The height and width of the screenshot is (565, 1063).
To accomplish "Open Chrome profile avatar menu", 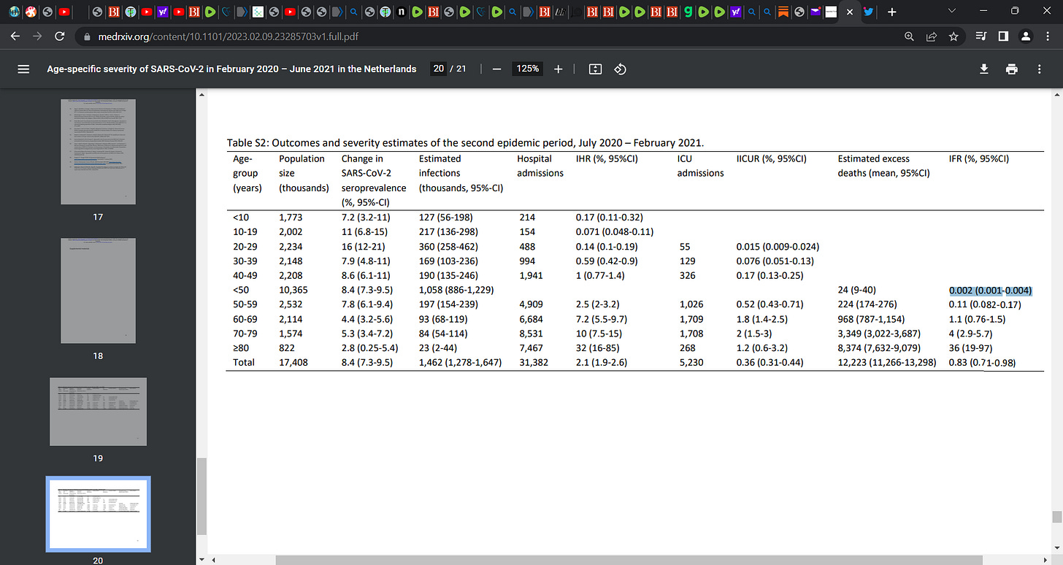I will (x=1025, y=36).
